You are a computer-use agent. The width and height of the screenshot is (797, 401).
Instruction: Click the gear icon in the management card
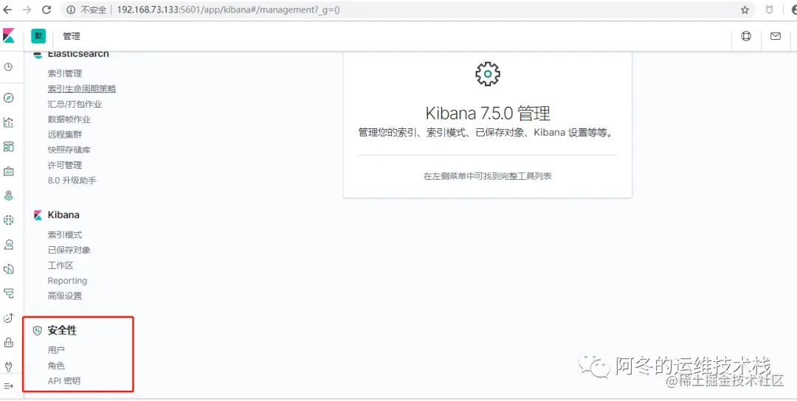click(488, 74)
